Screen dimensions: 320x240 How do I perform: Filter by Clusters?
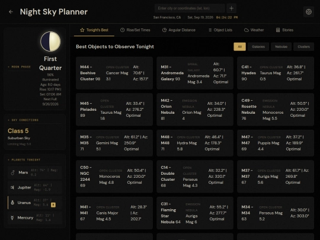click(303, 47)
